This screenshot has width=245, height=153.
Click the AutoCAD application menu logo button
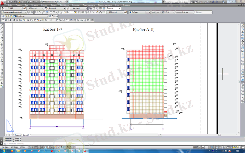point(3,2)
